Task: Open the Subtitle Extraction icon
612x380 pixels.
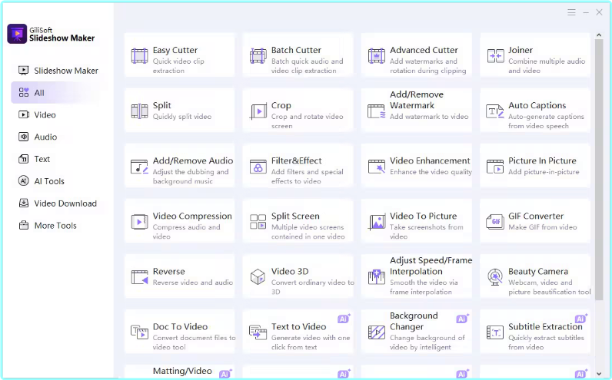Action: 495,332
